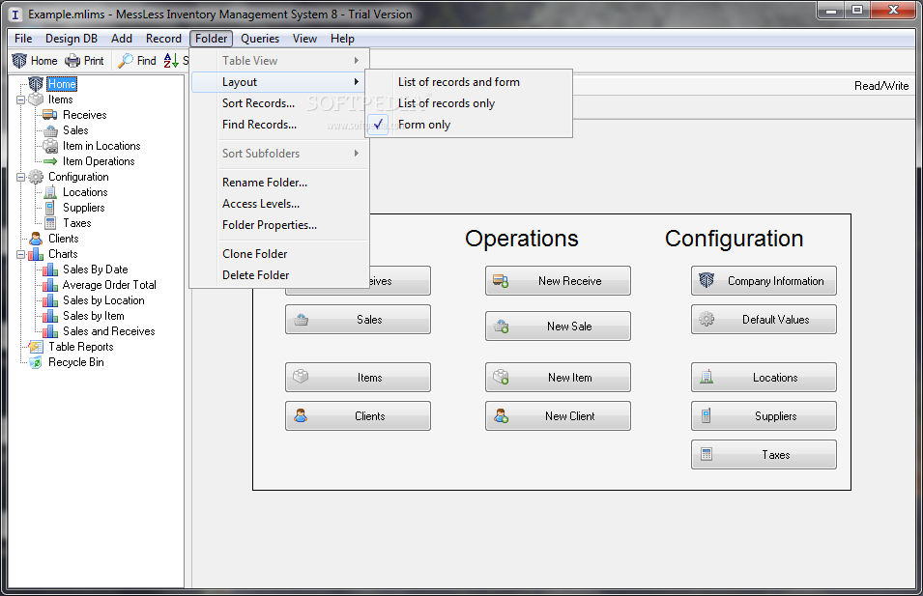This screenshot has width=923, height=596.
Task: Click the Sales By Date chart icon
Action: coord(50,270)
